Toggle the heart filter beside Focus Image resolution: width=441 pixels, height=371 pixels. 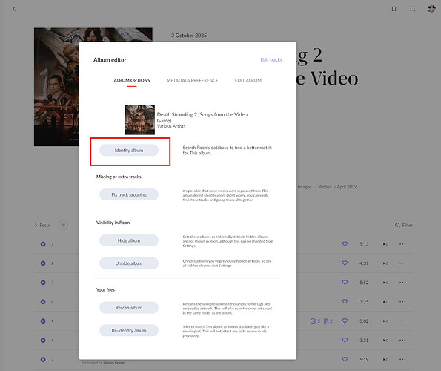point(63,225)
